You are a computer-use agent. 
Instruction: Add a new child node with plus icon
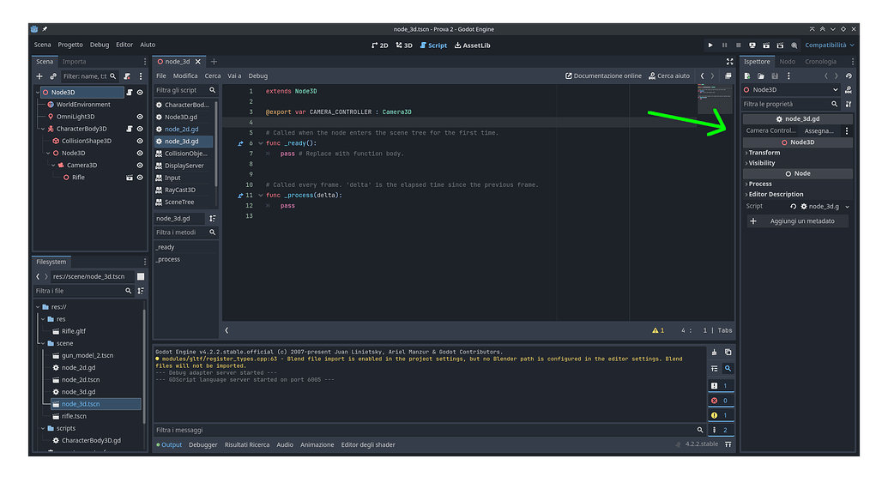pos(39,75)
